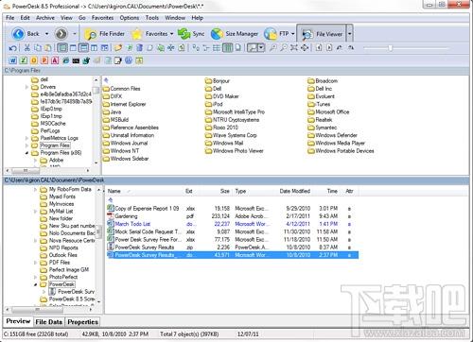473x342 pixels.
Task: Click the lower folder tree horizontal scrollbar
Action: (48, 310)
